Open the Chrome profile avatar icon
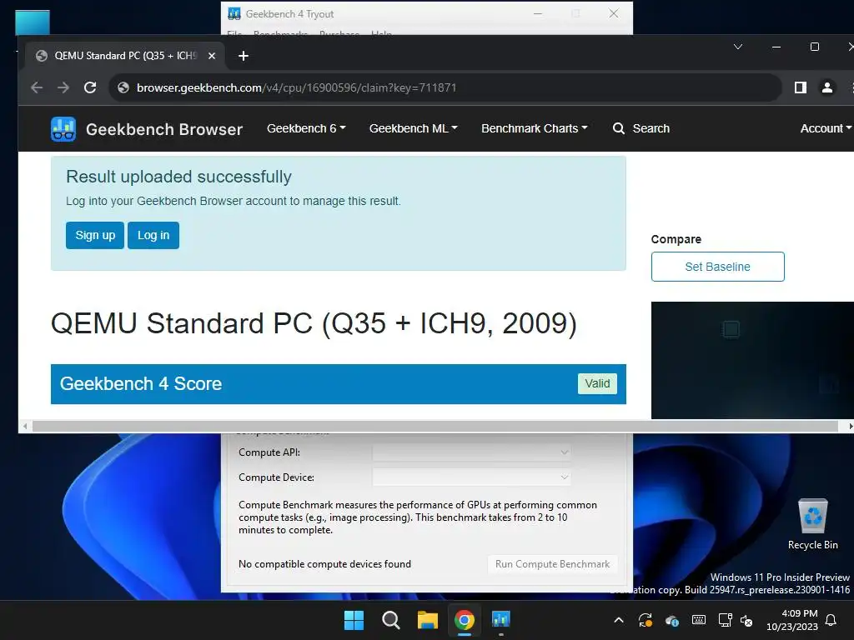Screen dimensions: 854x640 (x=826, y=87)
